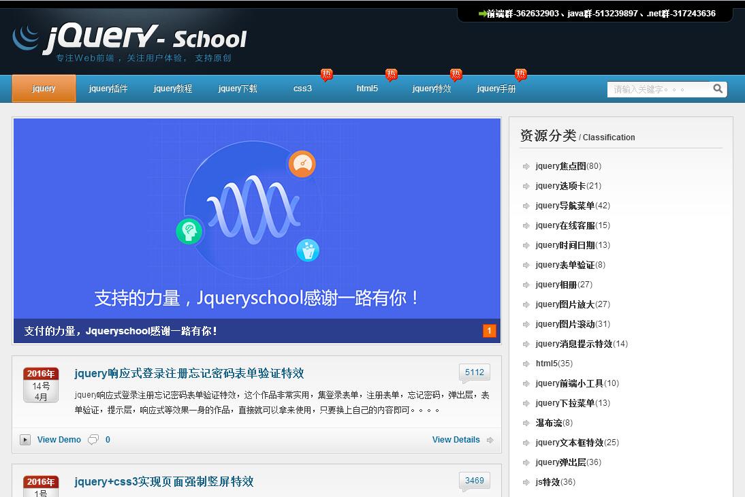Click the hot badge above css3
The height and width of the screenshot is (497, 745).
327,74
